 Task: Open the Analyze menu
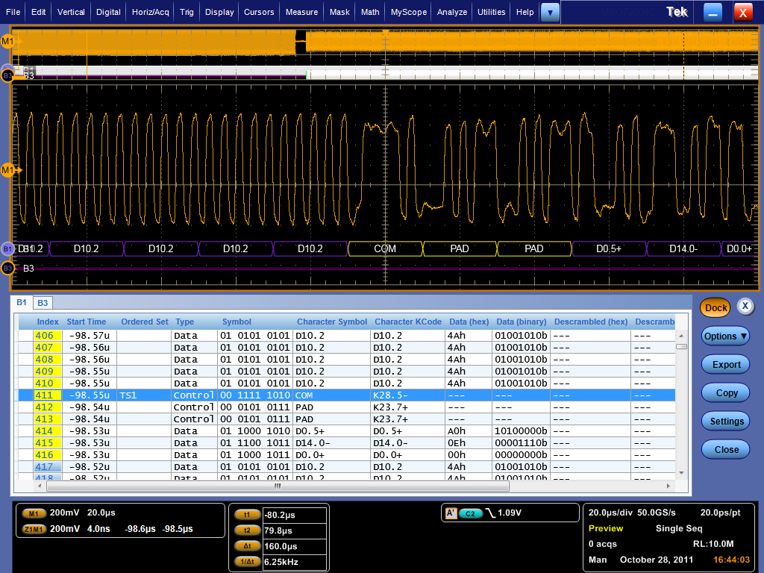[x=452, y=12]
